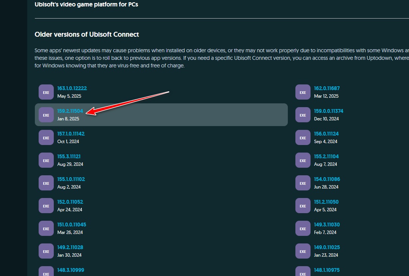This screenshot has width=409, height=276.
Task: Click EXE icon for version 154.0.11086
Action: point(303,183)
